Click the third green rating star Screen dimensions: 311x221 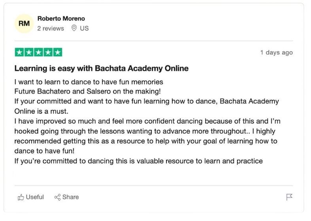point(38,52)
